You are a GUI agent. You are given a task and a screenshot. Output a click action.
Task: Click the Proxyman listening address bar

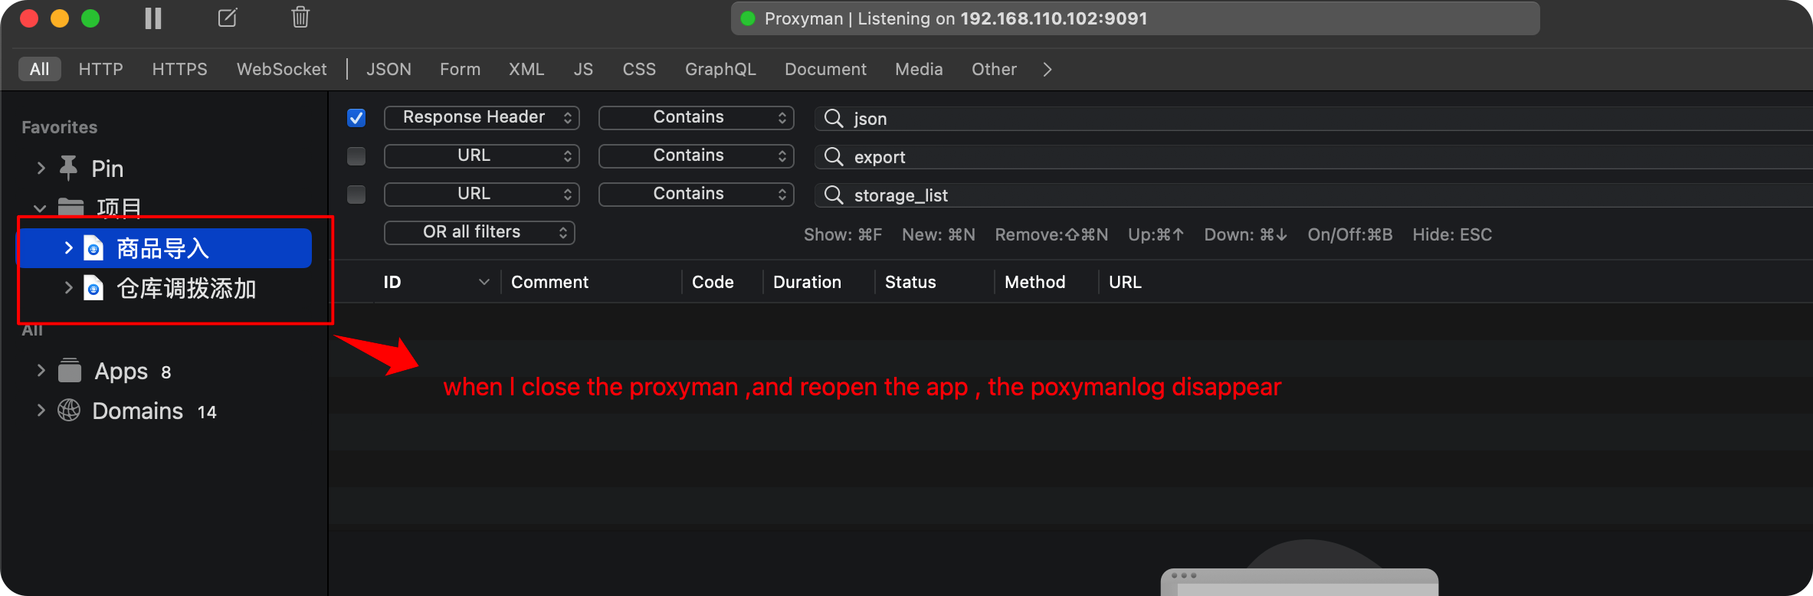click(1135, 18)
